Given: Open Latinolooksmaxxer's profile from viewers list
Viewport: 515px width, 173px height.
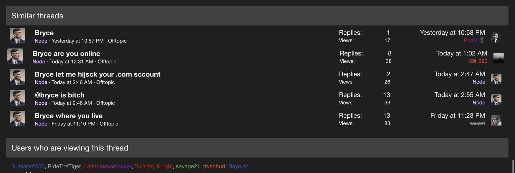Looking at the screenshot, I should pyautogui.click(x=108, y=166).
